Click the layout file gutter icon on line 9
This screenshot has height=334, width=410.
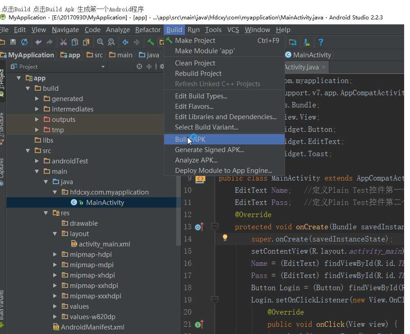200,179
